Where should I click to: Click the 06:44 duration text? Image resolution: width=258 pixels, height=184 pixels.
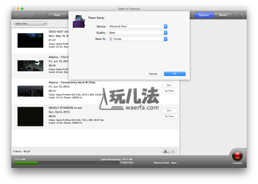coord(52,116)
